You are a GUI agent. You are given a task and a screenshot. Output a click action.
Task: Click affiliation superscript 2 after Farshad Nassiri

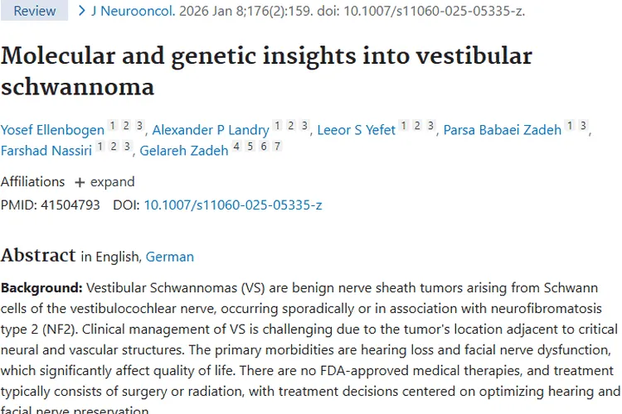113,147
